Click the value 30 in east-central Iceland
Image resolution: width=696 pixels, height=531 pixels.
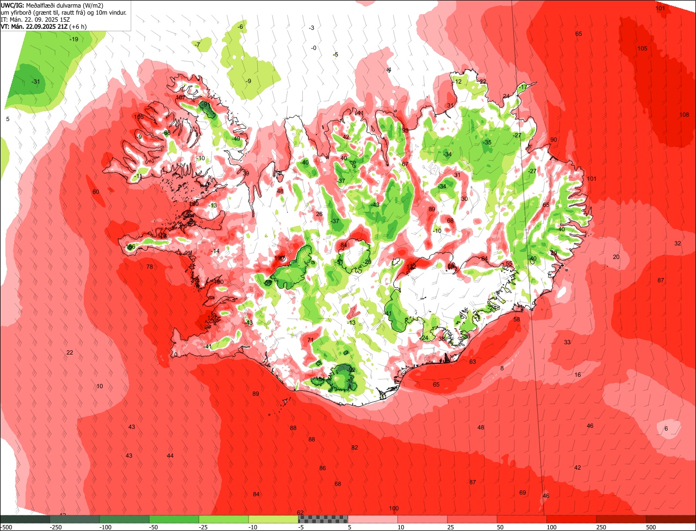tap(464, 199)
